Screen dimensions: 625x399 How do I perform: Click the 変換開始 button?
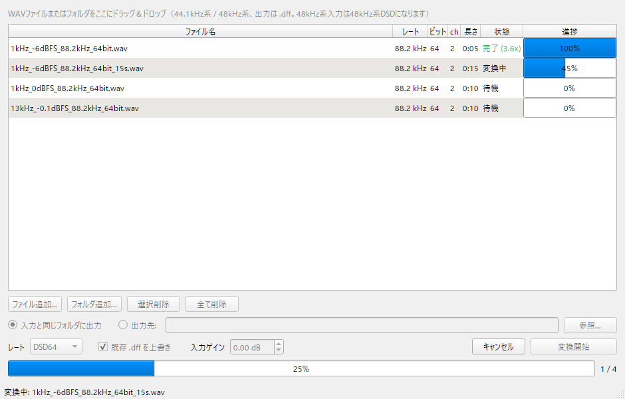pos(574,346)
